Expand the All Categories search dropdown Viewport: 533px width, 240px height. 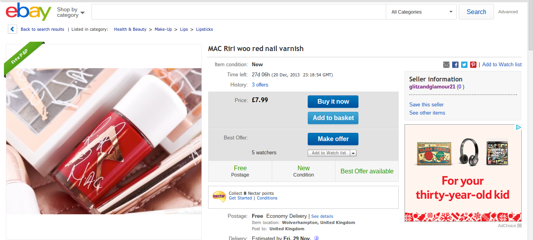pos(421,12)
